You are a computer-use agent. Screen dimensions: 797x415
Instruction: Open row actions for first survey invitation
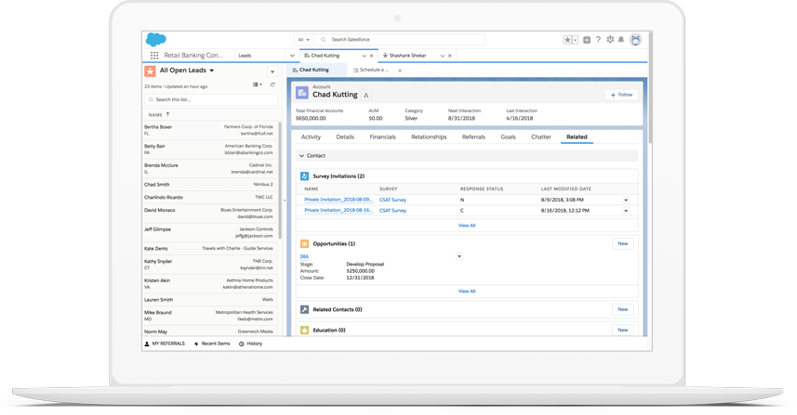626,200
